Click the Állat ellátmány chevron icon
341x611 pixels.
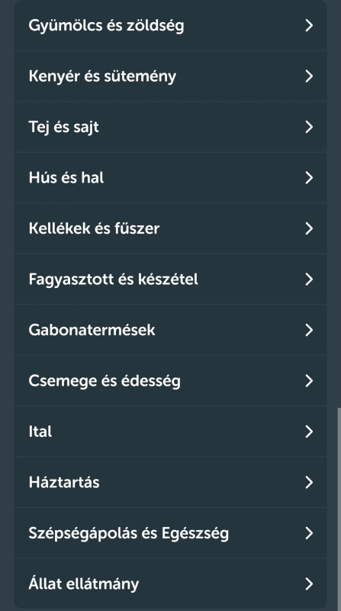[x=309, y=584]
